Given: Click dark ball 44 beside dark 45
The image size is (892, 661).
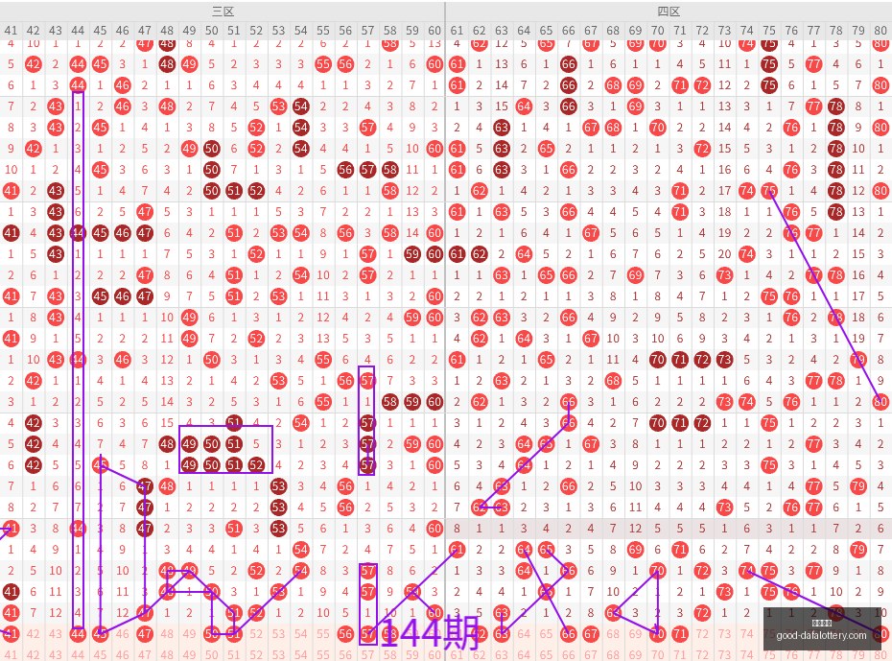Looking at the screenshot, I should click(78, 233).
